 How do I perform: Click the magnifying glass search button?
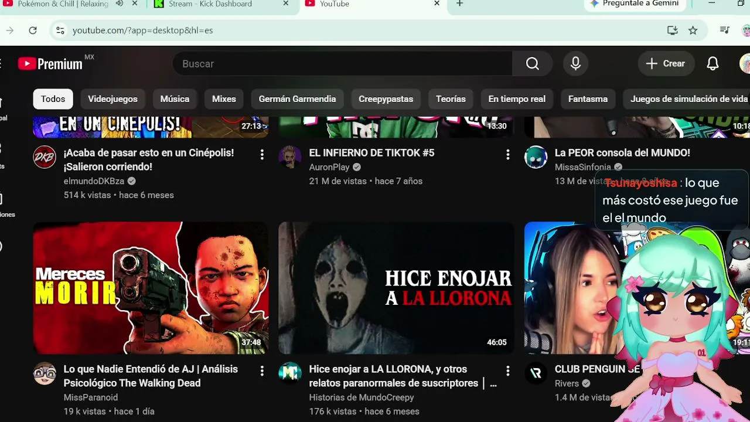pos(532,64)
